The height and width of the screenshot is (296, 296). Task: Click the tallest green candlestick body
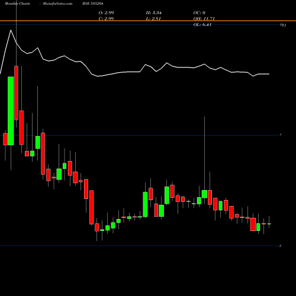click(x=11, y=111)
